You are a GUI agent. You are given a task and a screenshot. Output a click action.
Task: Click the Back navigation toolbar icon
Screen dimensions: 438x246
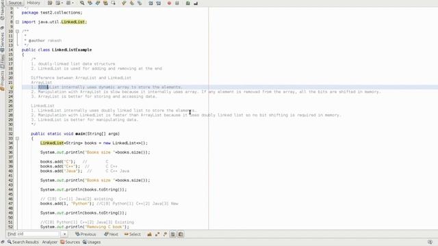tap(57, 3)
